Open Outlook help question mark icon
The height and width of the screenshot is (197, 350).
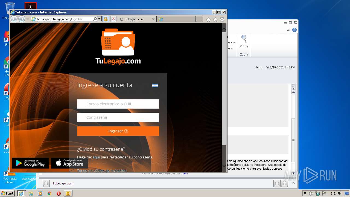tap(294, 30)
